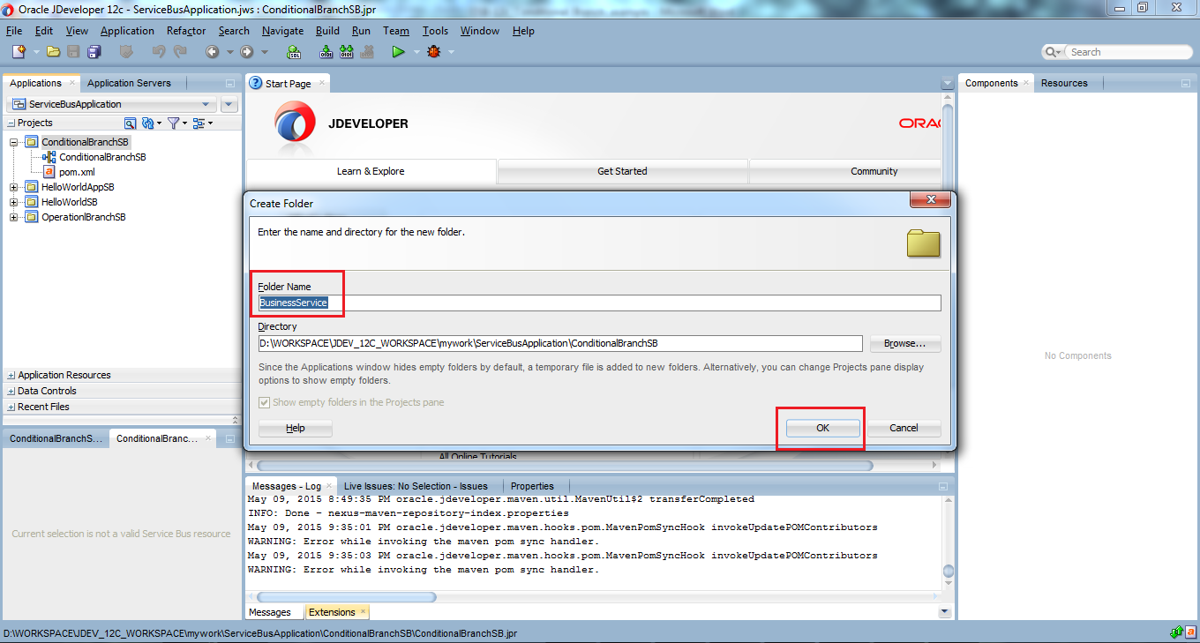
Task: Click OK in the Create Folder dialog
Action: 822,428
